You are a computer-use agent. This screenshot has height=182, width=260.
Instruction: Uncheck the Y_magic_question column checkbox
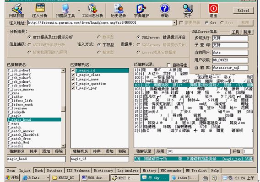(x=73, y=84)
